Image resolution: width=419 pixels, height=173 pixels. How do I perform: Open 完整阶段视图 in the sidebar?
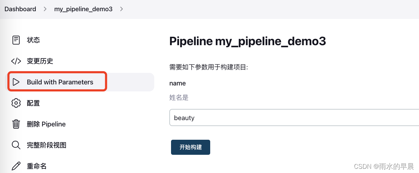pyautogui.click(x=47, y=145)
